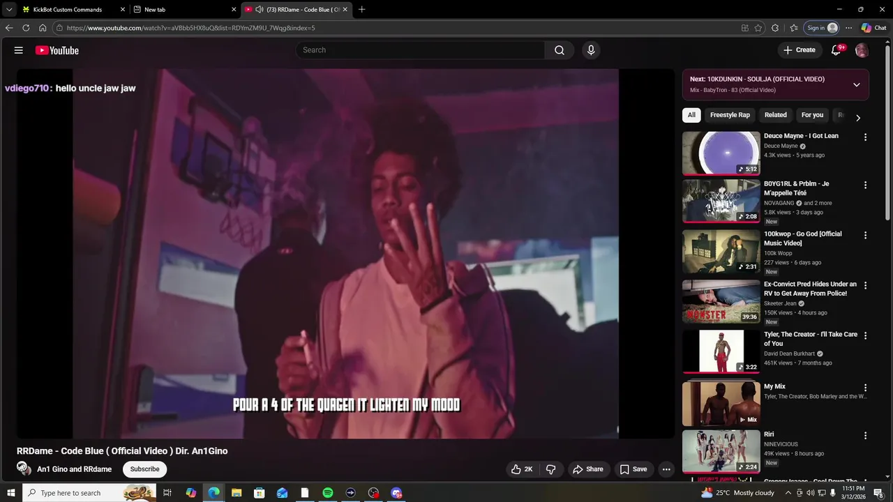Save the video to a playlist
893x502 pixels.
633,469
